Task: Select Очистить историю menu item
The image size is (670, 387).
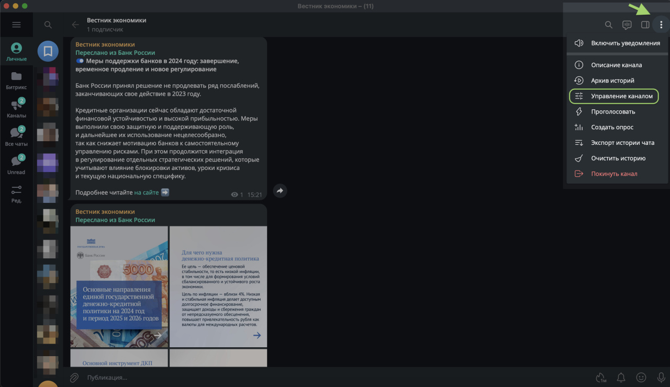Action: click(618, 158)
